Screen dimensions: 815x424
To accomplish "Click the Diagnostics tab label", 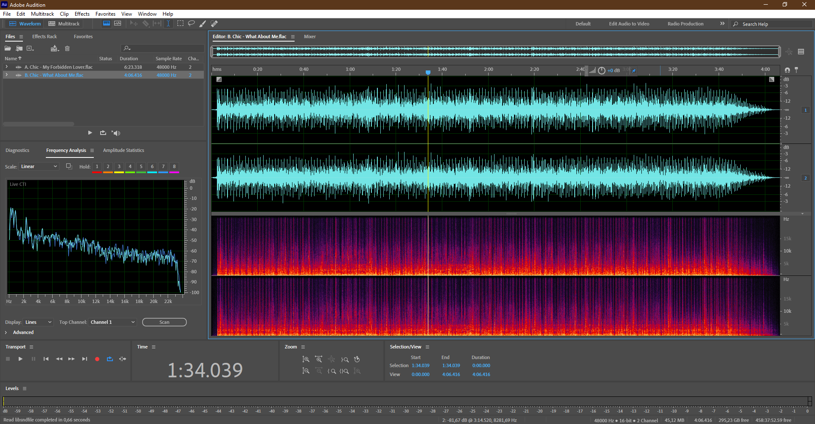I will (17, 150).
